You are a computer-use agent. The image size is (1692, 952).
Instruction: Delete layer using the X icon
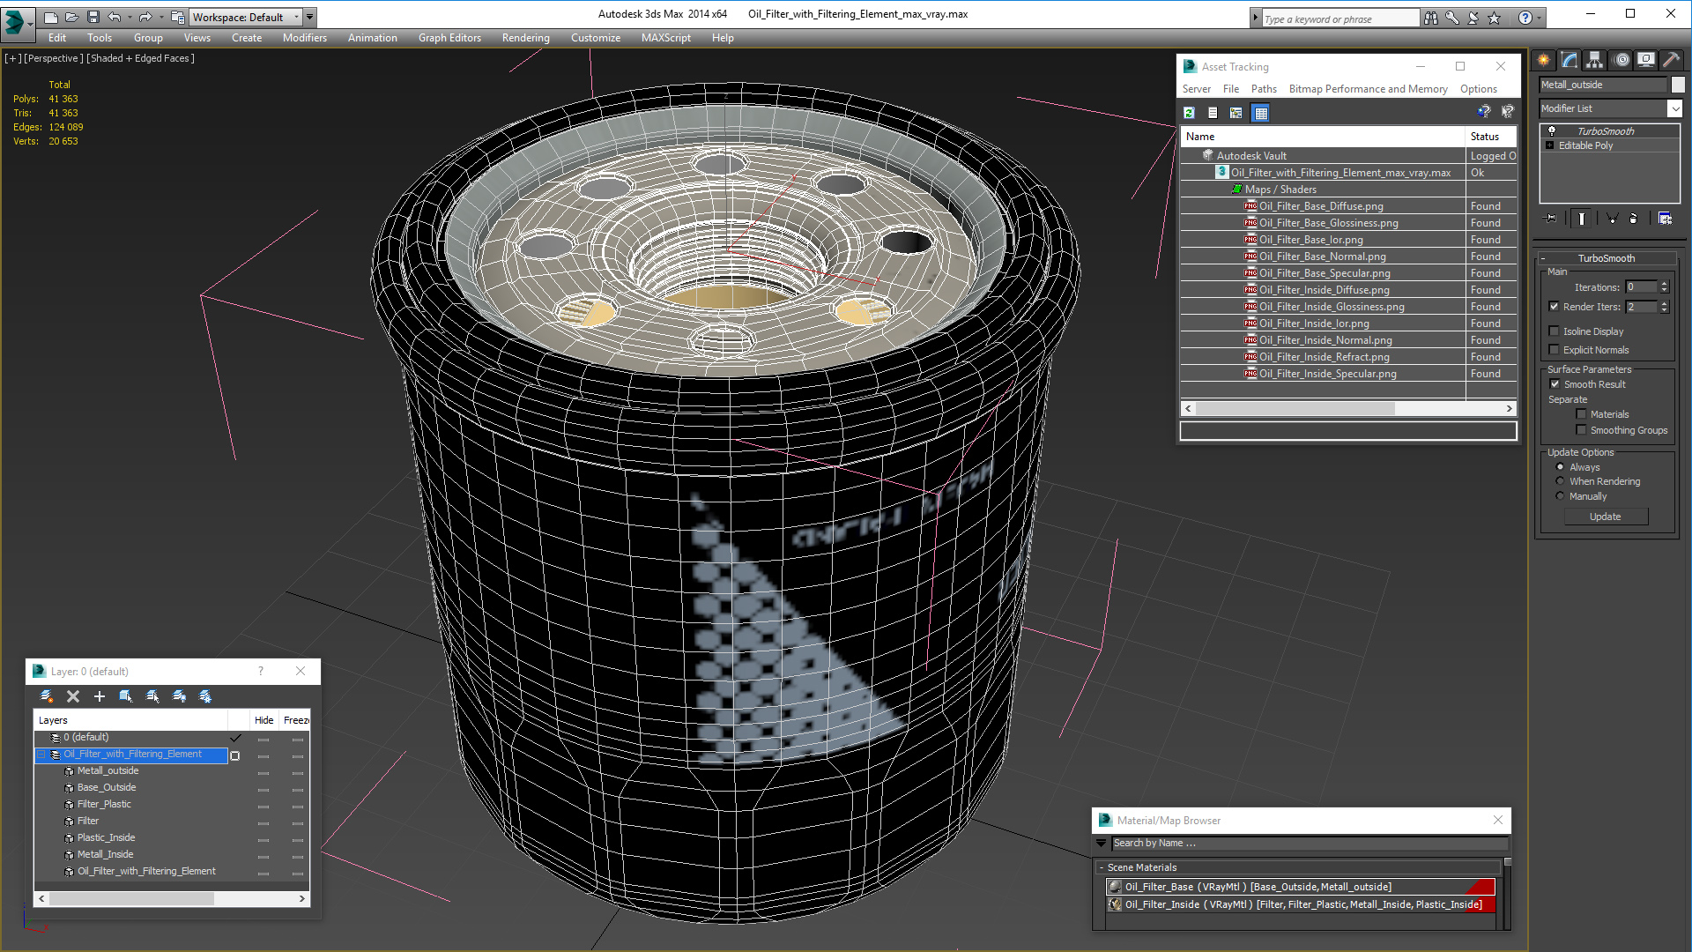(x=73, y=696)
